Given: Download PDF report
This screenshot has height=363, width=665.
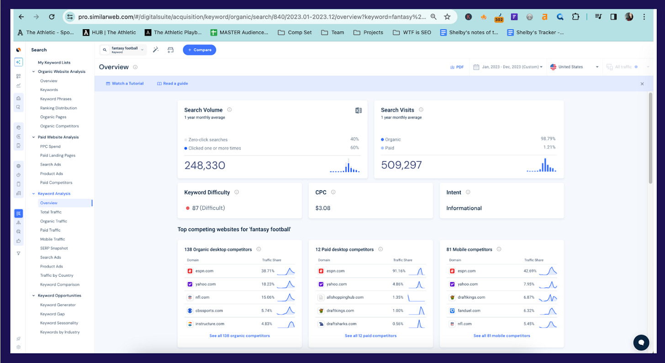Looking at the screenshot, I should (x=457, y=67).
